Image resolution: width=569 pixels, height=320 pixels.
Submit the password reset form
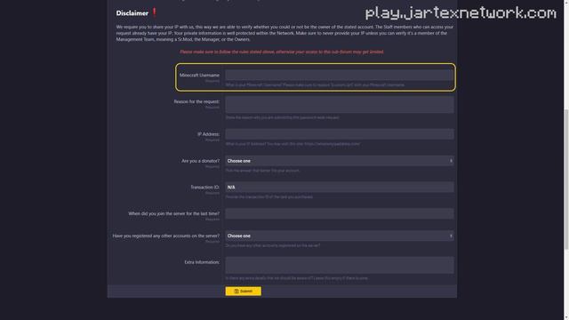[x=243, y=292]
